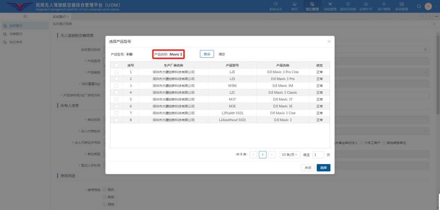Select the 其他类型单位 radio button
Image resolution: width=440 pixels, height=210 pixels.
point(384,143)
